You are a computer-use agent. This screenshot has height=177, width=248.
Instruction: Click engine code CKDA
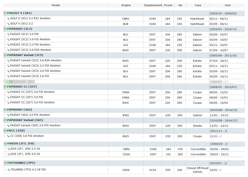tap(126, 170)
